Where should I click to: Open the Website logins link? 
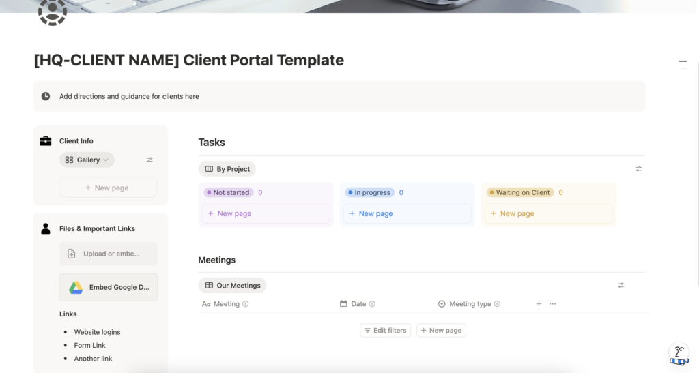pyautogui.click(x=97, y=332)
